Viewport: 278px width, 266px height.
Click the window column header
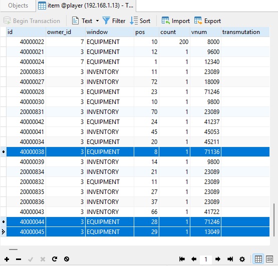pos(110,32)
